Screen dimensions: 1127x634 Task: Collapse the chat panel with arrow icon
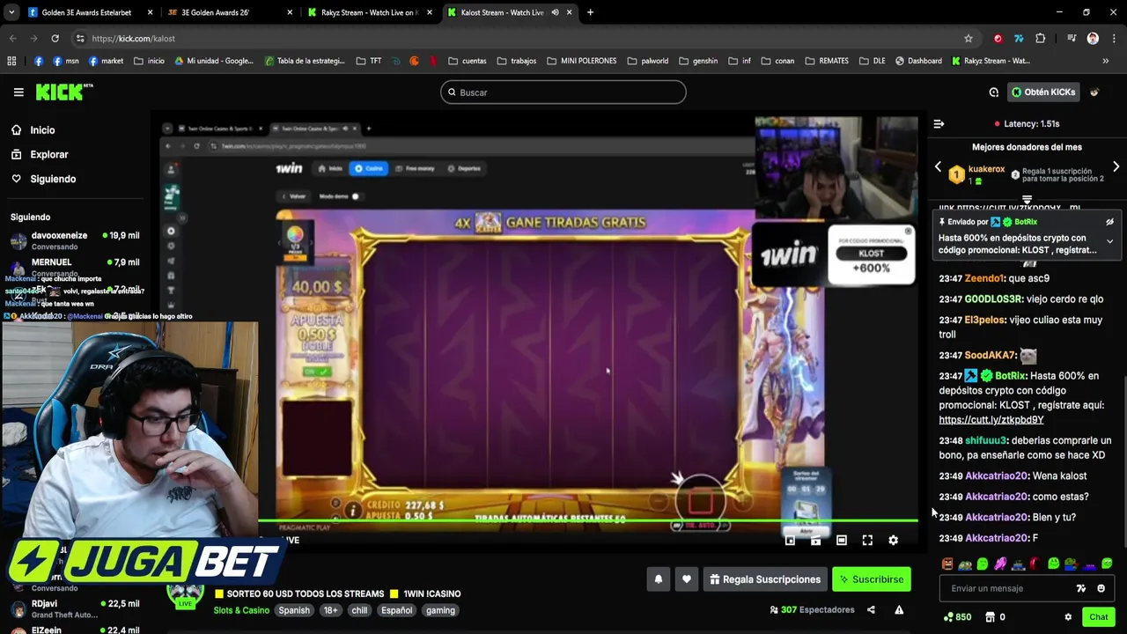(939, 124)
